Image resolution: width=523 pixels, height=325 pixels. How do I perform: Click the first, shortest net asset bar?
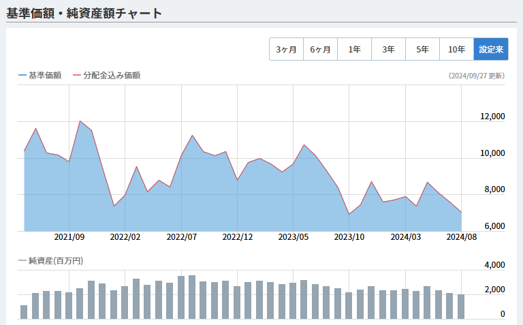click(x=24, y=312)
